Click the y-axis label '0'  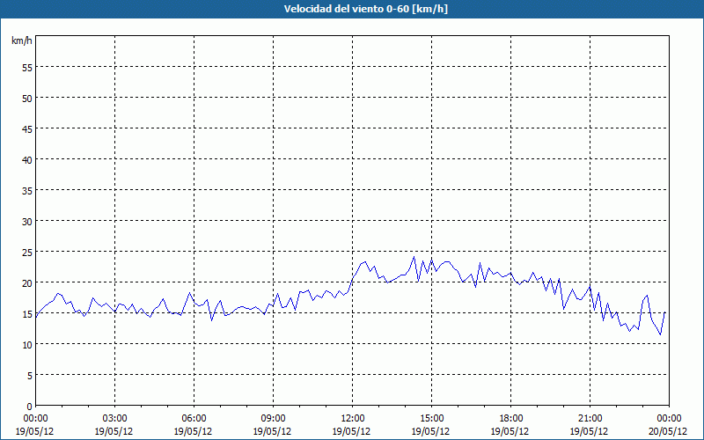tap(30, 407)
